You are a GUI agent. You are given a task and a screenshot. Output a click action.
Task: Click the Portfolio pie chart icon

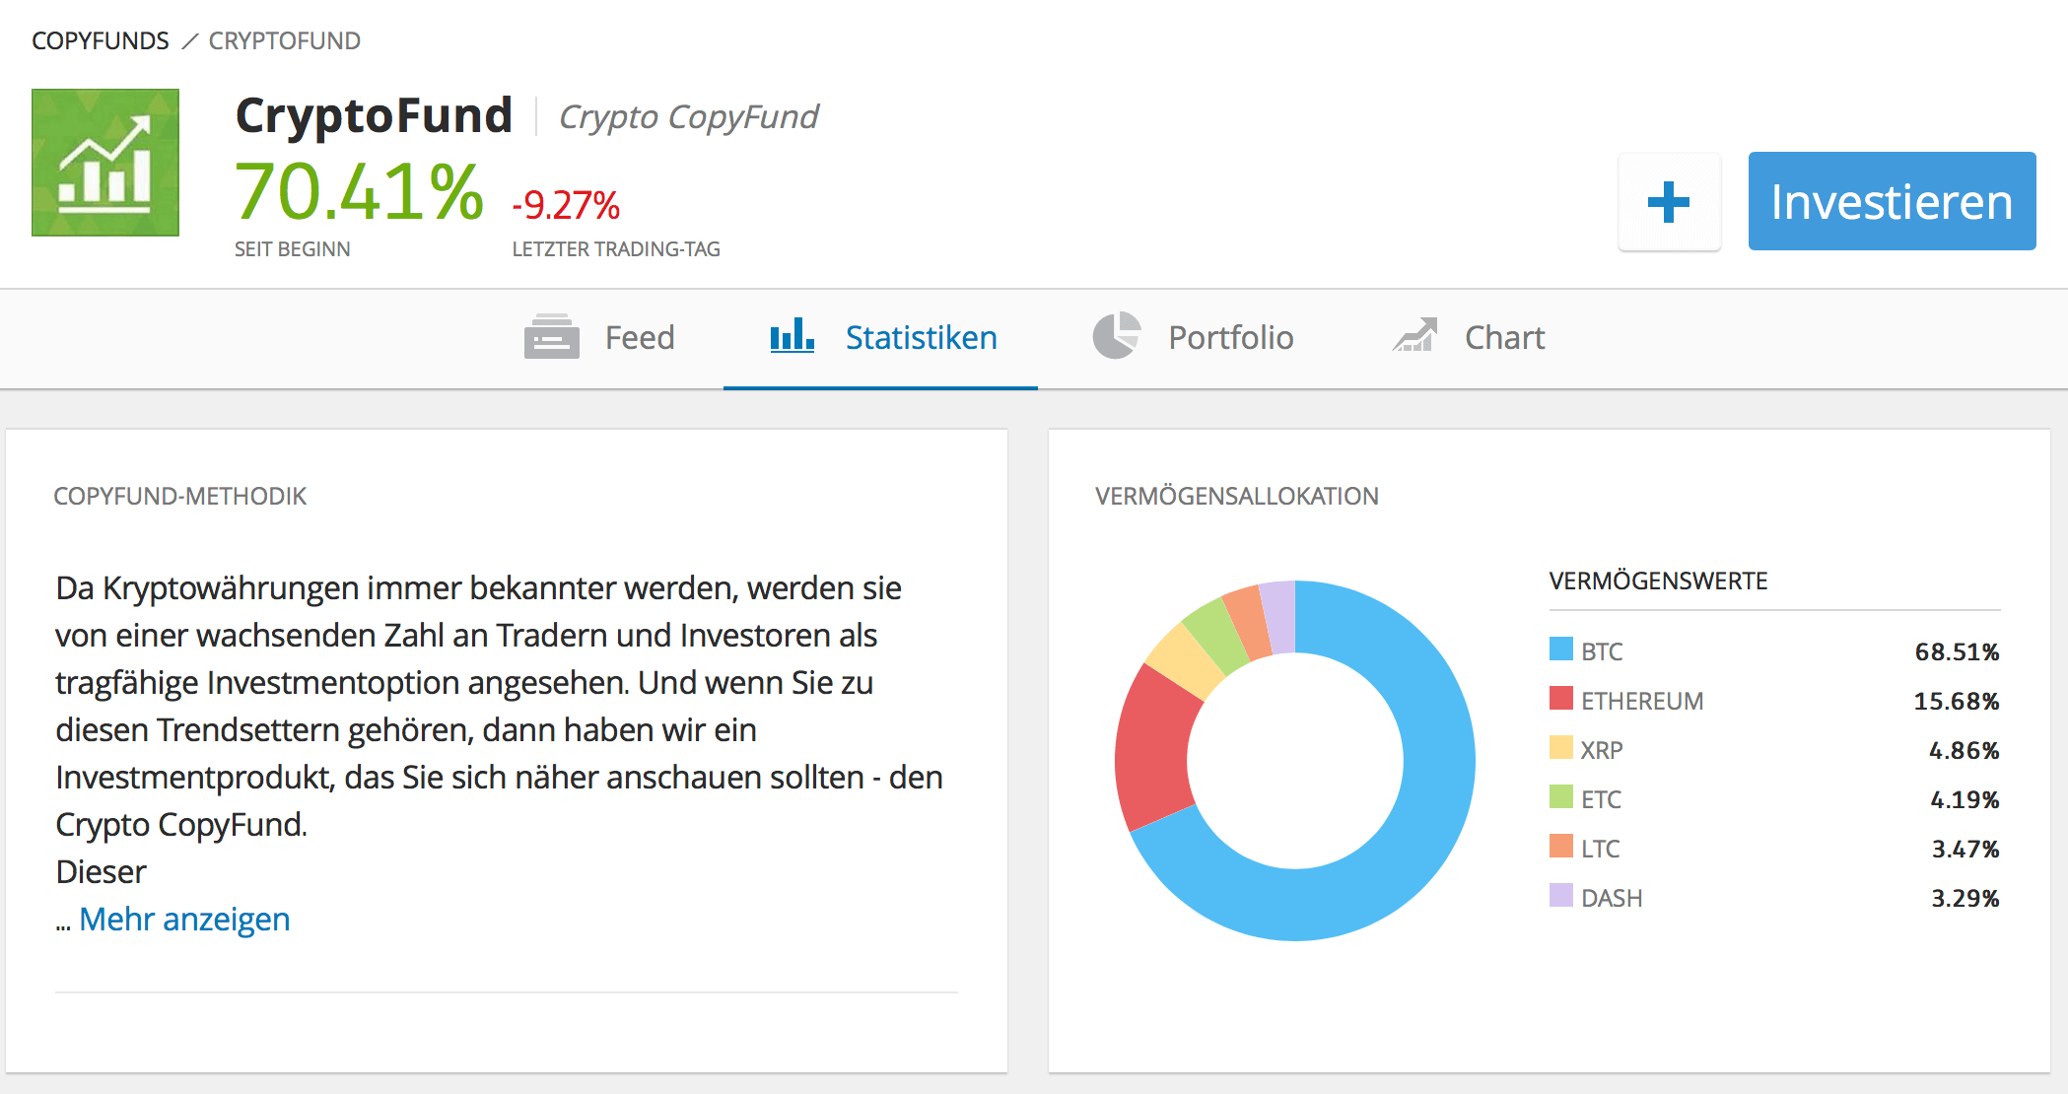click(x=1117, y=336)
